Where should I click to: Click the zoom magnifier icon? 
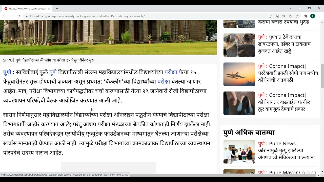click(x=284, y=16)
